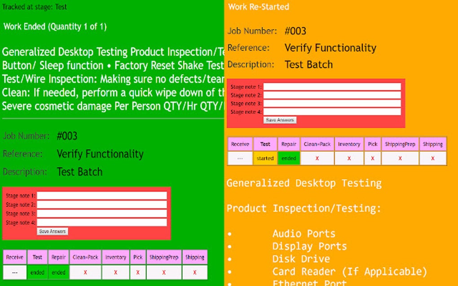458x286 pixels.
Task: Click the Receive stage header cell
Action: (x=240, y=144)
